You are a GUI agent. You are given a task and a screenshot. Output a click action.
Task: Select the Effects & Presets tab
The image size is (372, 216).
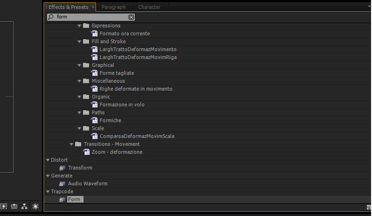68,7
